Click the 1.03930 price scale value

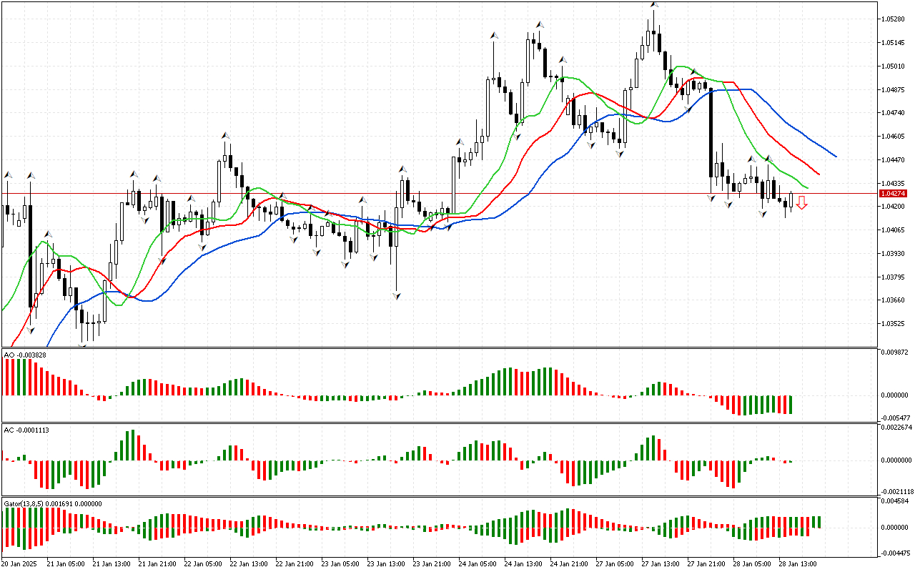894,254
